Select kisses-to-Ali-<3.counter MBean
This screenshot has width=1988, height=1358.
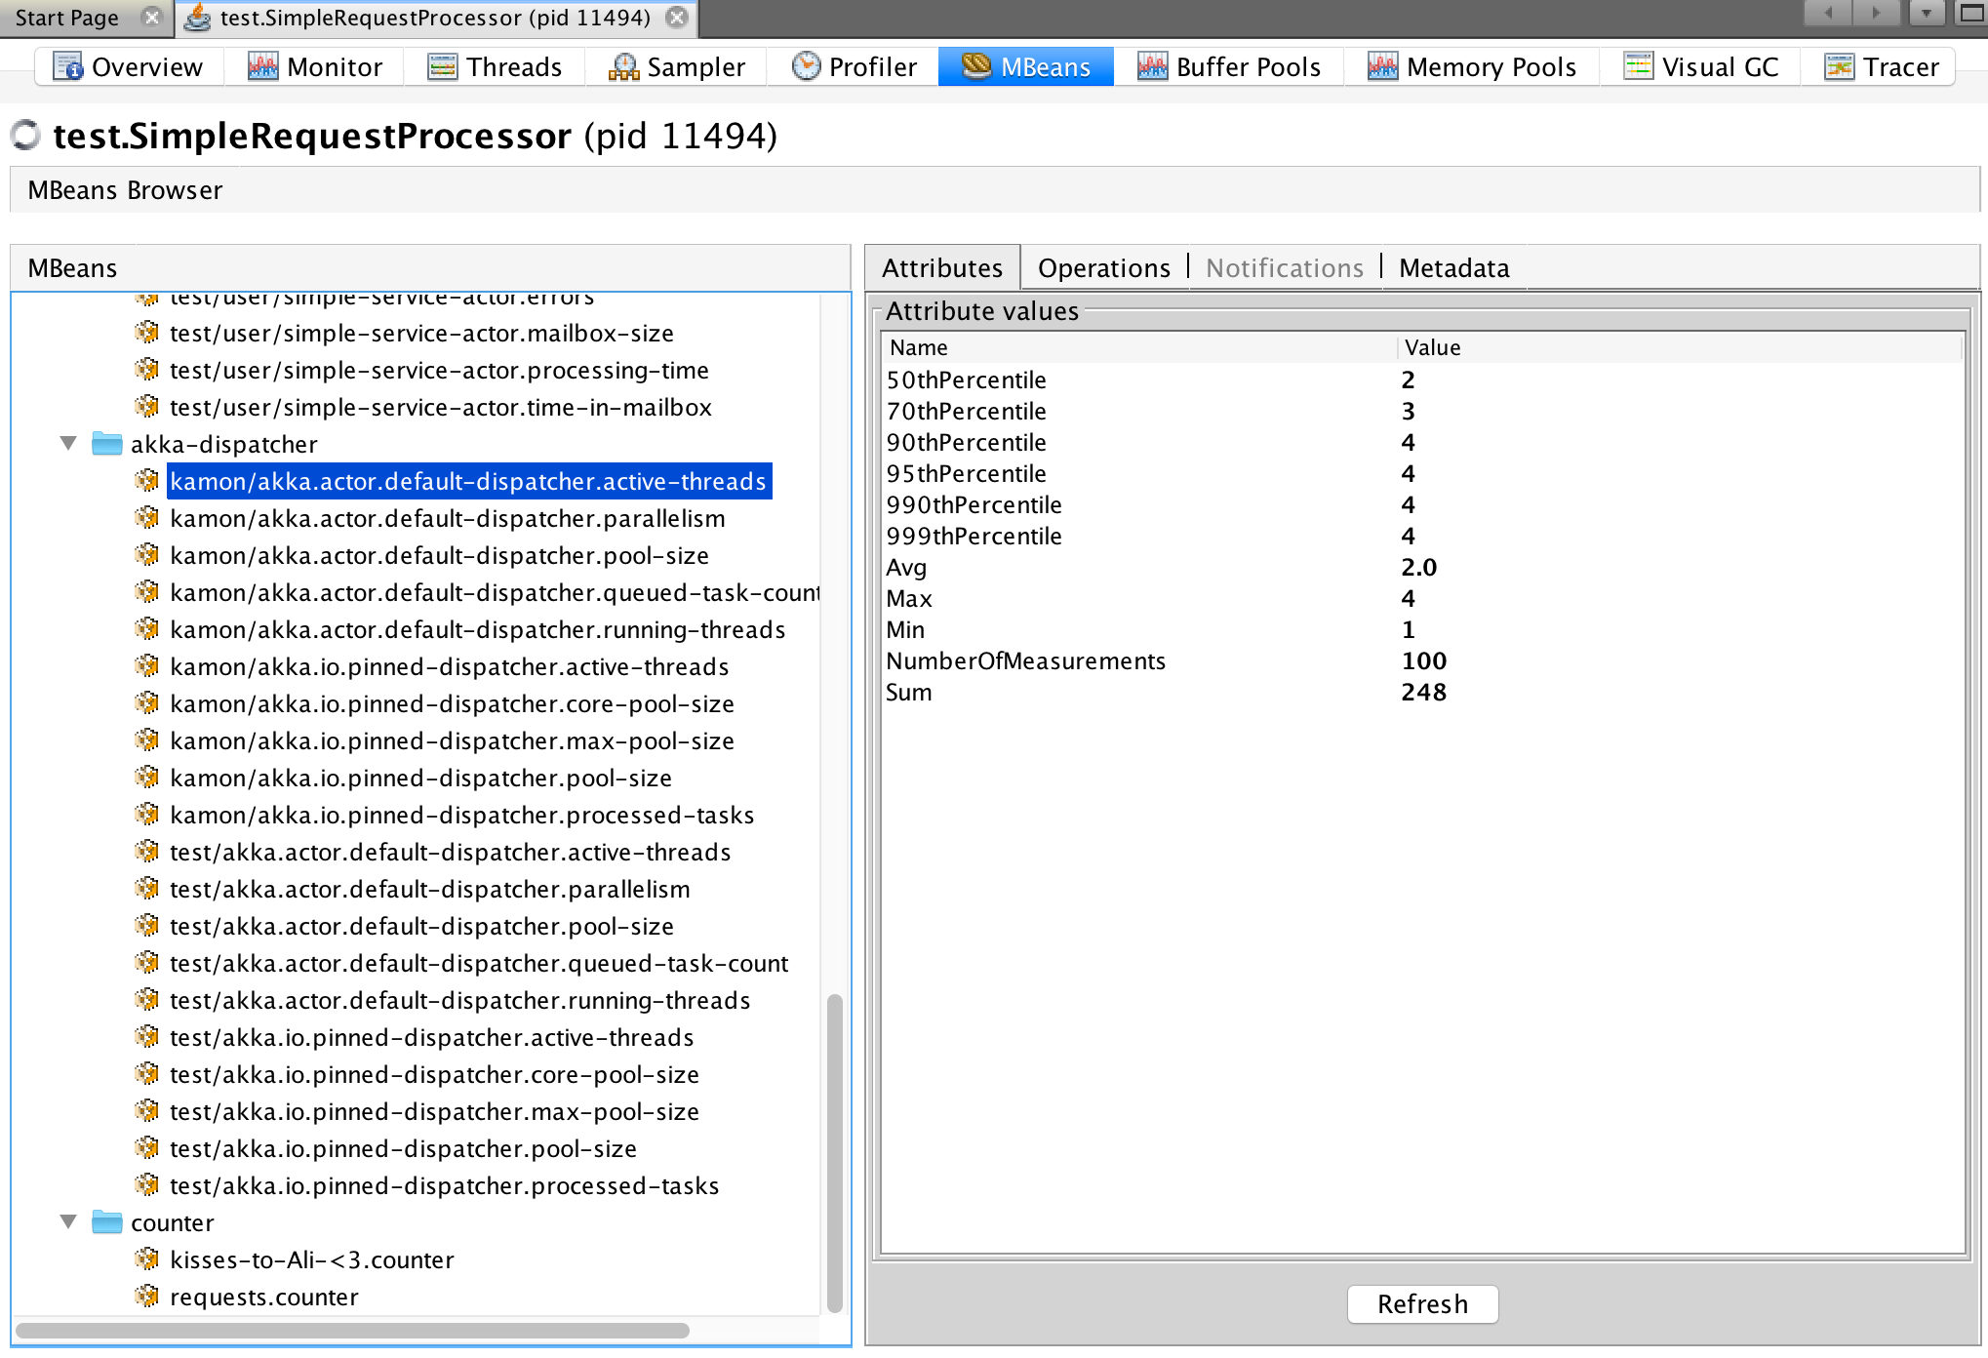pyautogui.click(x=311, y=1260)
